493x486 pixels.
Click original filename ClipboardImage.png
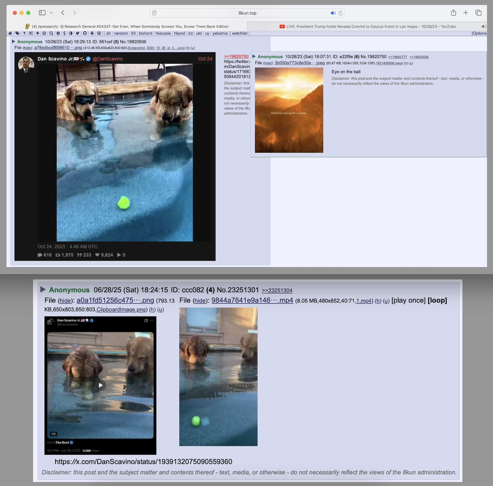click(x=121, y=309)
